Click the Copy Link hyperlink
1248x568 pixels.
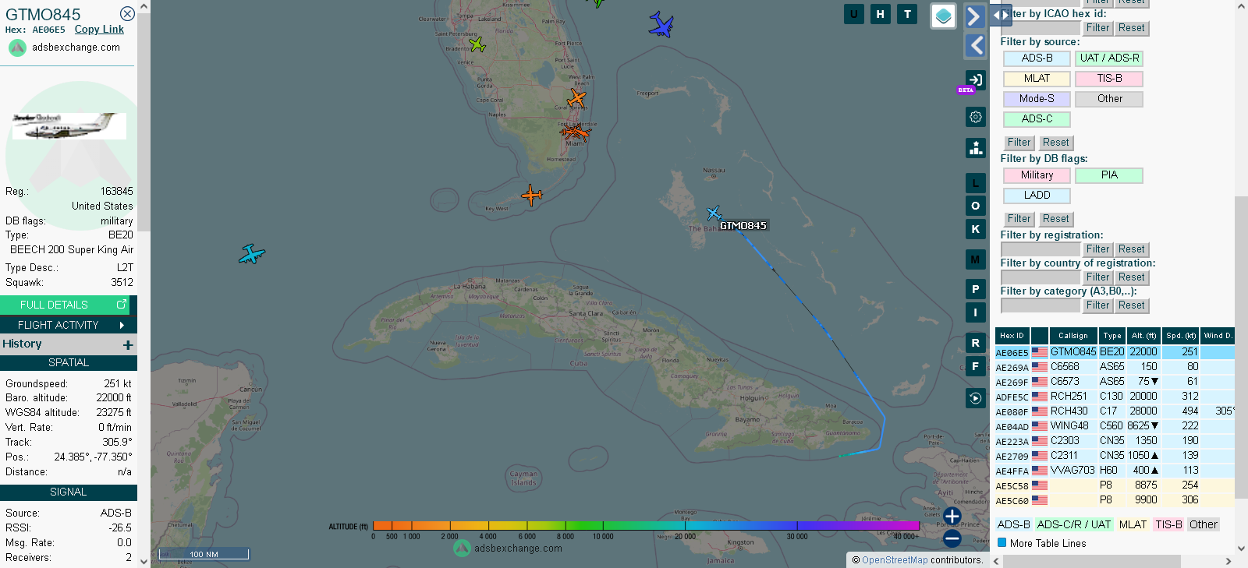pos(99,30)
